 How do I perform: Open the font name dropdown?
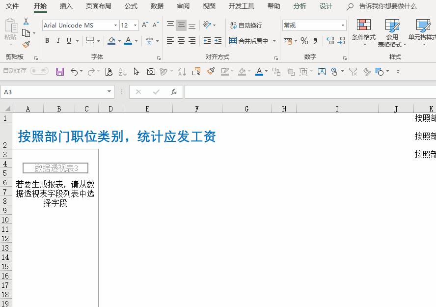tap(115, 25)
